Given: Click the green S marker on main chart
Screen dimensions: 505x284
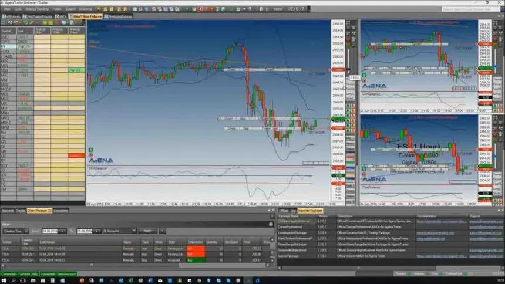Looking at the screenshot, I should coord(91,150).
